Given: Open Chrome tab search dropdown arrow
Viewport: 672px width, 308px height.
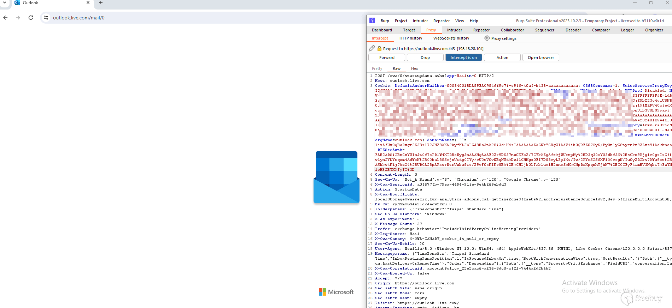Looking at the screenshot, I should [x=5, y=2].
